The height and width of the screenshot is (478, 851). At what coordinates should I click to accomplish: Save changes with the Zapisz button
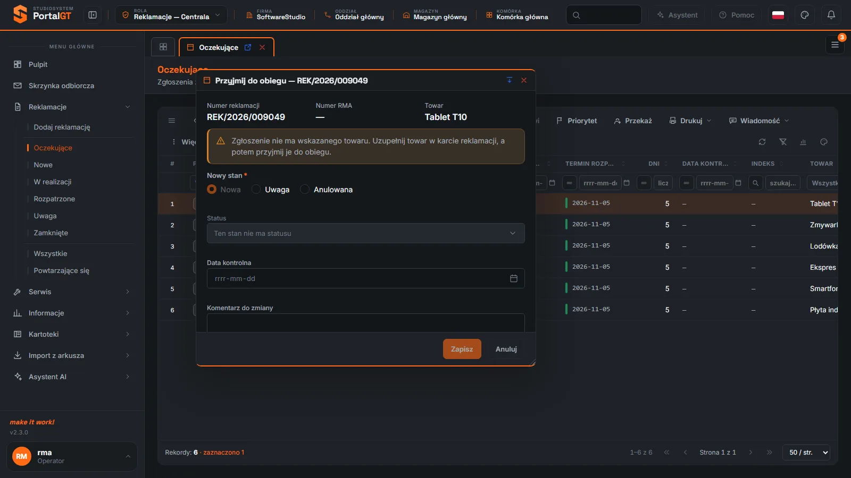pos(462,349)
